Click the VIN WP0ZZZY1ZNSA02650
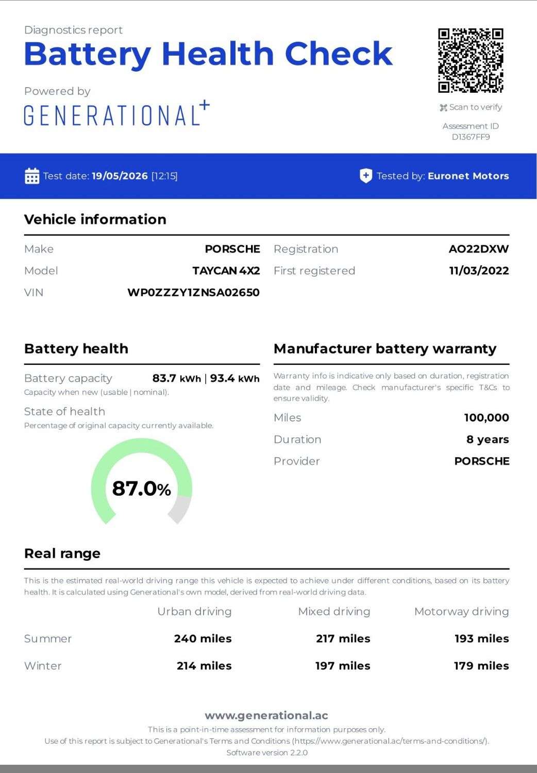The image size is (537, 773). click(x=194, y=292)
